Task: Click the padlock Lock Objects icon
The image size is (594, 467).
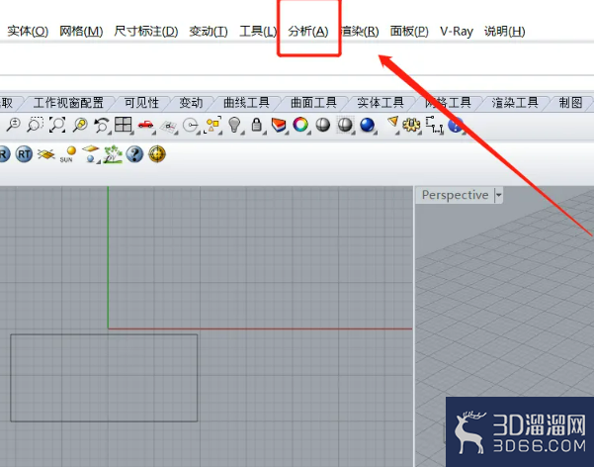Action: (257, 125)
